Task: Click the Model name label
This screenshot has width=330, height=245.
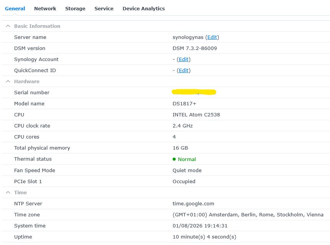Action: click(x=29, y=104)
